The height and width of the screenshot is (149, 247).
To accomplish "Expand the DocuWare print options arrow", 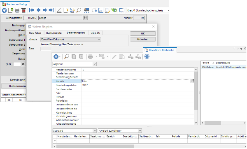I will [96, 56].
